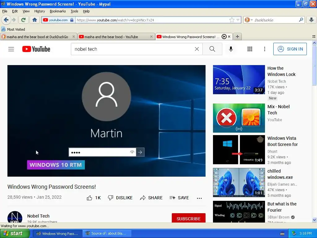Image resolution: width=317 pixels, height=238 pixels.
Task: Open the Downloads arrow button
Action: point(311,20)
